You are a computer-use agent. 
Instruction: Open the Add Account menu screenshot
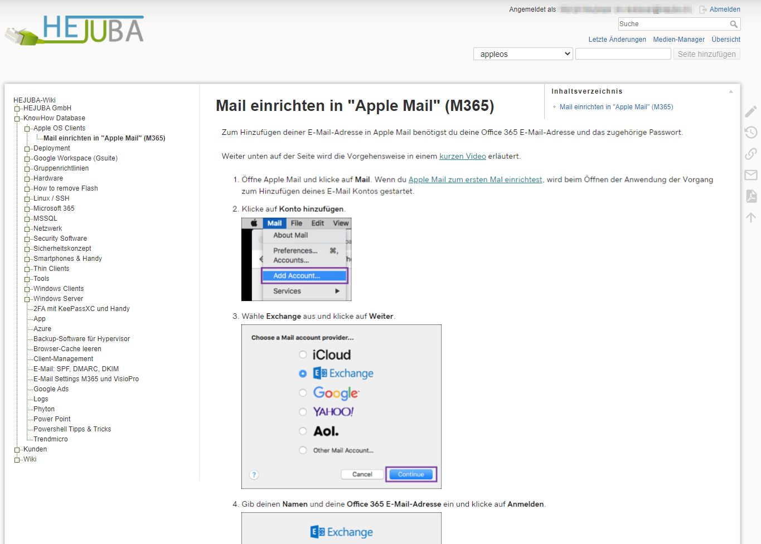[297, 259]
